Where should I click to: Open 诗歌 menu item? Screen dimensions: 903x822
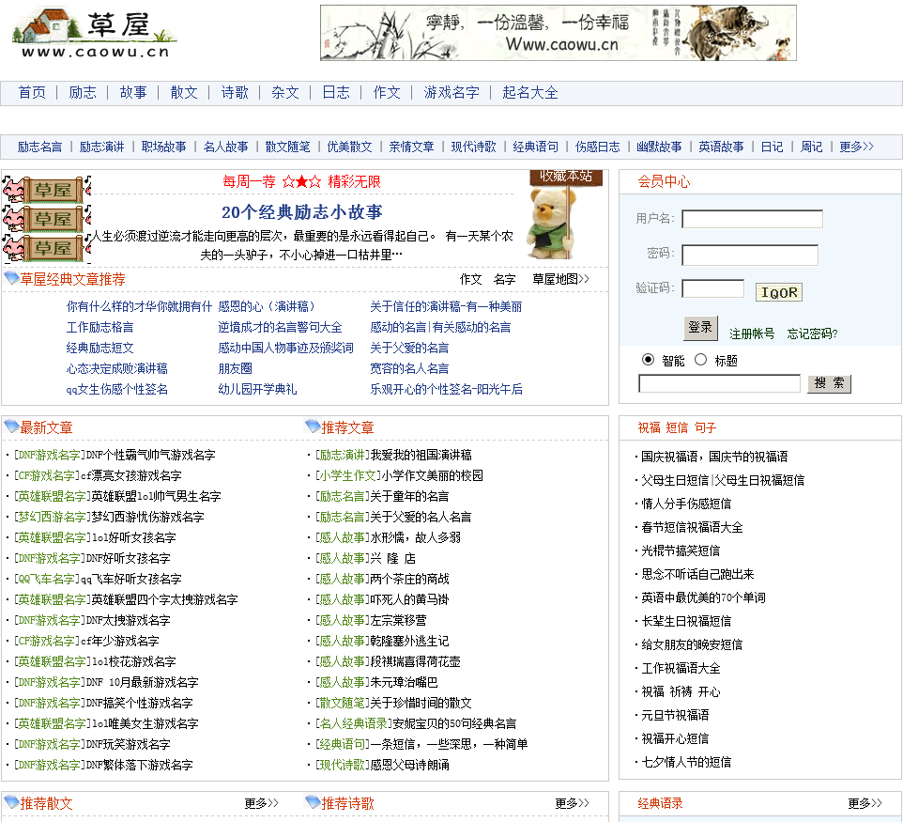235,93
